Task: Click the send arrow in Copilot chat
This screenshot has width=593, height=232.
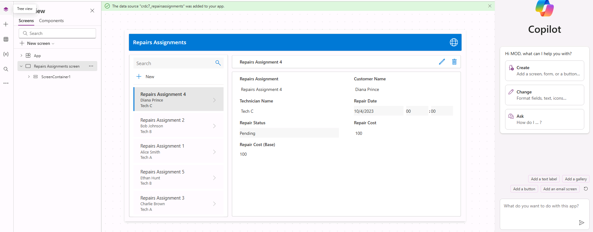Action: click(x=581, y=222)
